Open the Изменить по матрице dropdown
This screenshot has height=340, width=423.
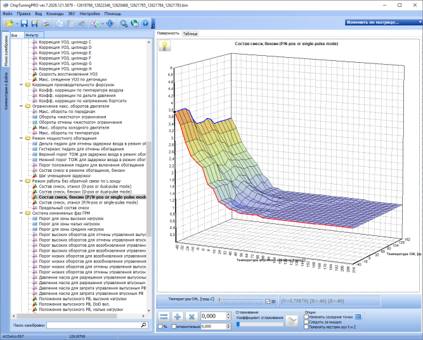383,22
